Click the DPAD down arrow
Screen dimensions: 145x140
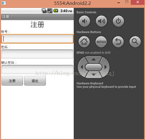pos(94,75)
